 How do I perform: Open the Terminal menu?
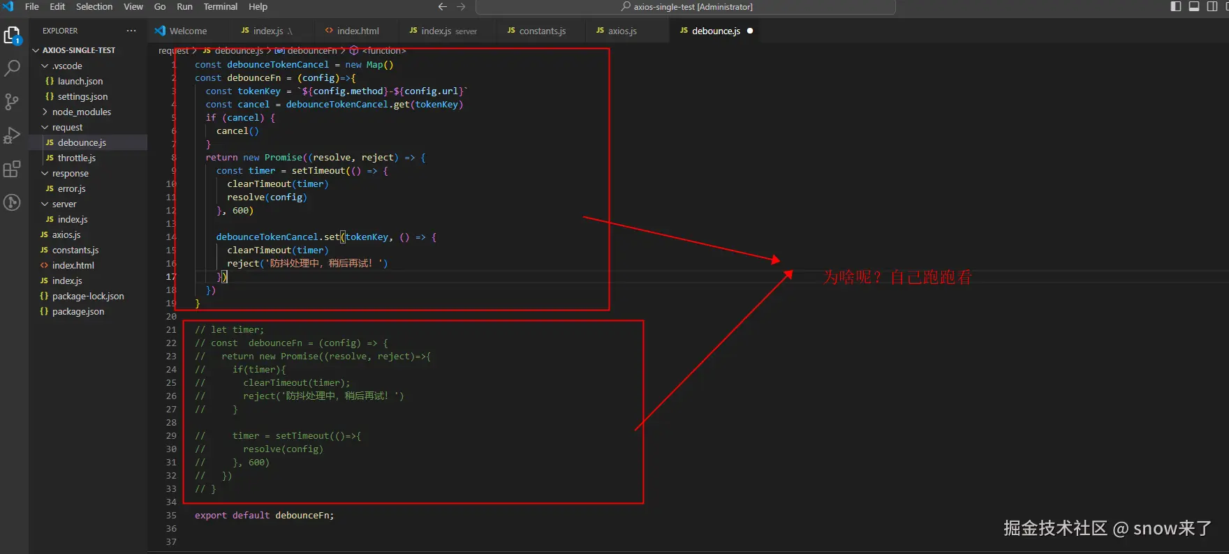point(221,7)
